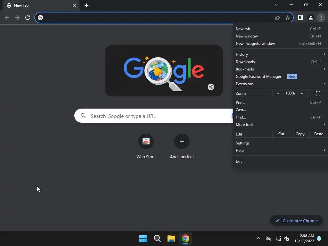The width and height of the screenshot is (328, 246).
Task: Open Google Password Manager
Action: pos(280,77)
